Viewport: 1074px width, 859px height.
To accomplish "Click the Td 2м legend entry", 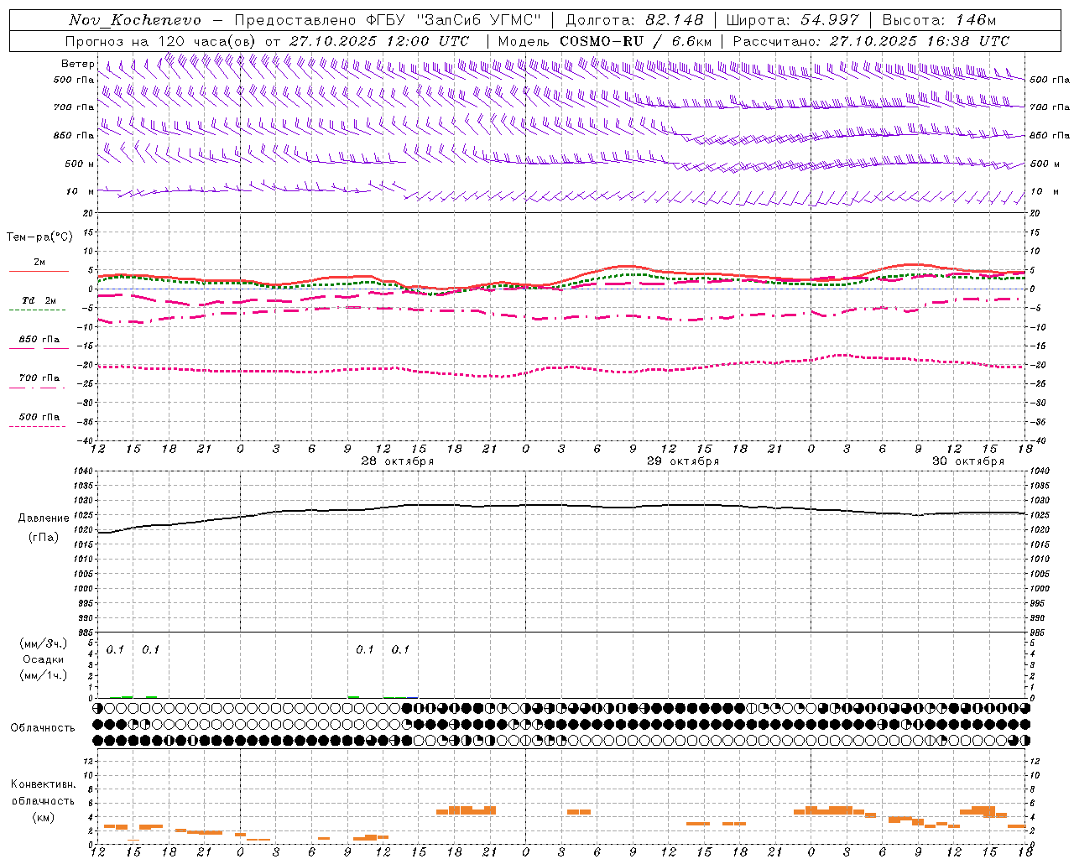I will click(x=39, y=300).
